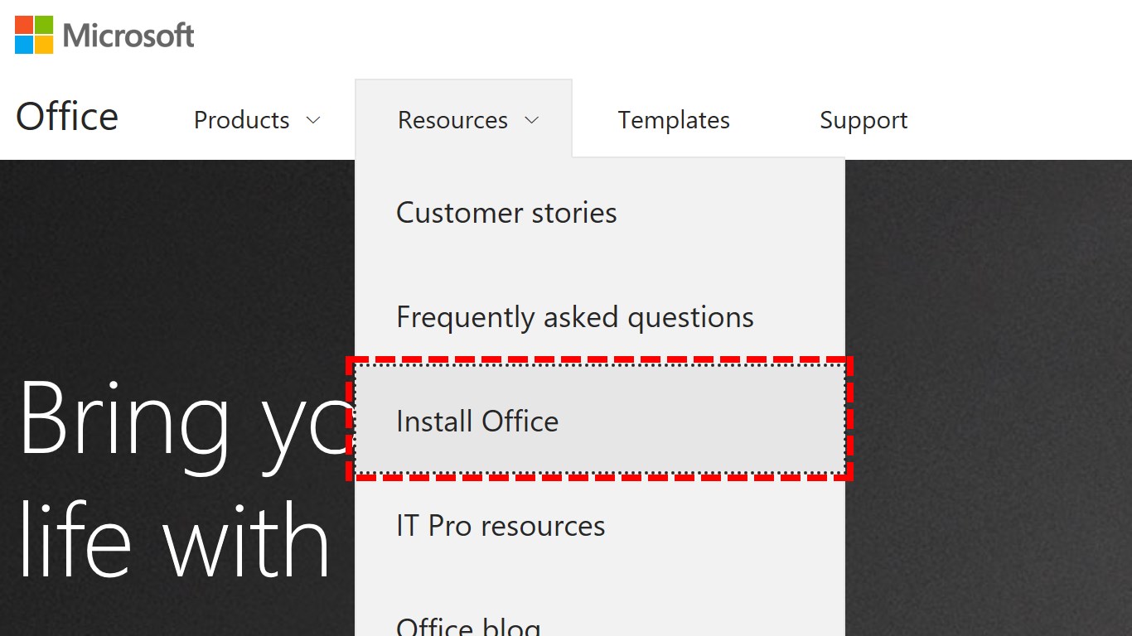Open the Support navigation link
Image resolution: width=1132 pixels, height=636 pixels.
(864, 120)
